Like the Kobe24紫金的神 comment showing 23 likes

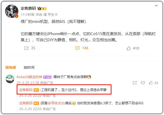pyautogui.click(x=151, y=83)
